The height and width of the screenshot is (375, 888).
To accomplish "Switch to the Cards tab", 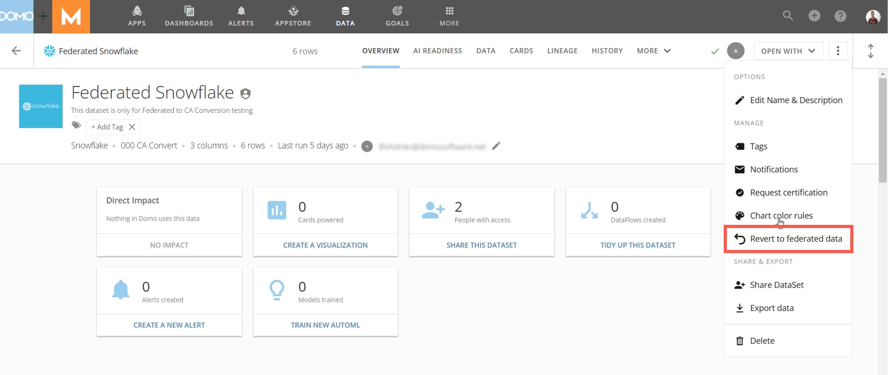I will click(x=521, y=51).
